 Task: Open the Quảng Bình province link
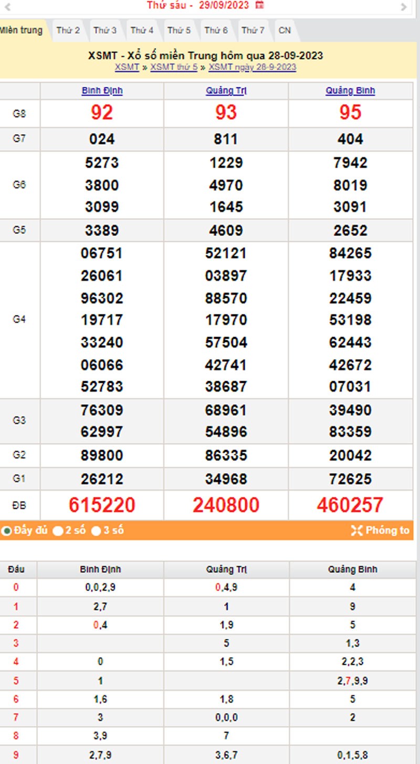pos(350,90)
